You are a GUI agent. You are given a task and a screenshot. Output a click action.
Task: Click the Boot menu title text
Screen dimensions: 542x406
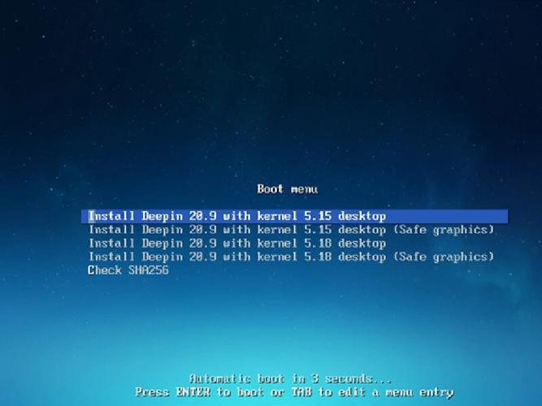[x=287, y=189]
